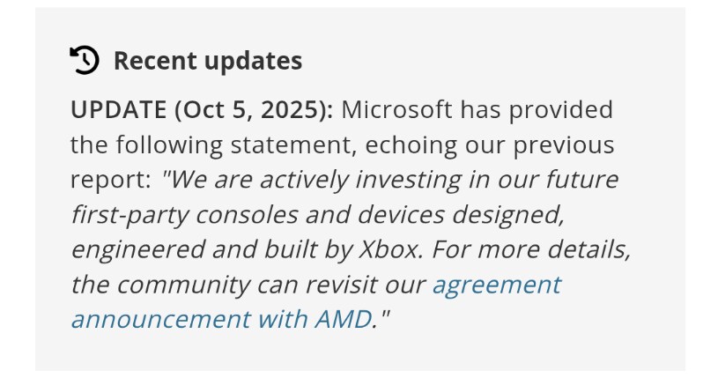
Task: Click the word "updates" in the heading
Action: click(x=253, y=61)
